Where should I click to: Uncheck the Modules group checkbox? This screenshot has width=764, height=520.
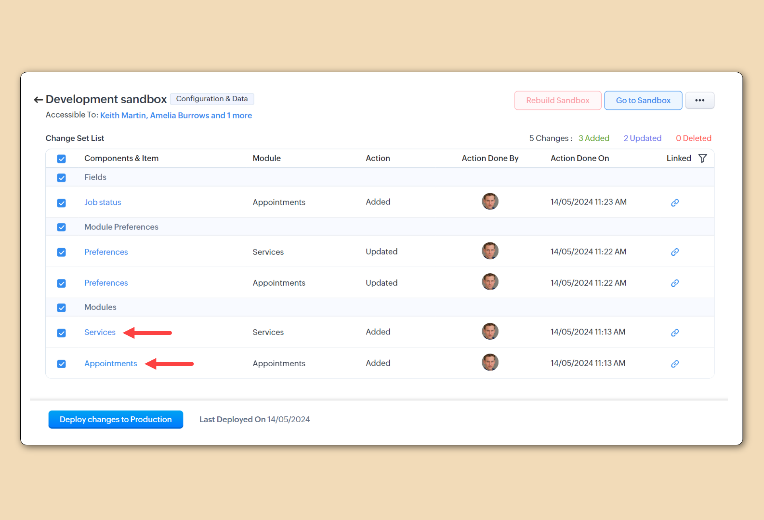[x=61, y=308]
